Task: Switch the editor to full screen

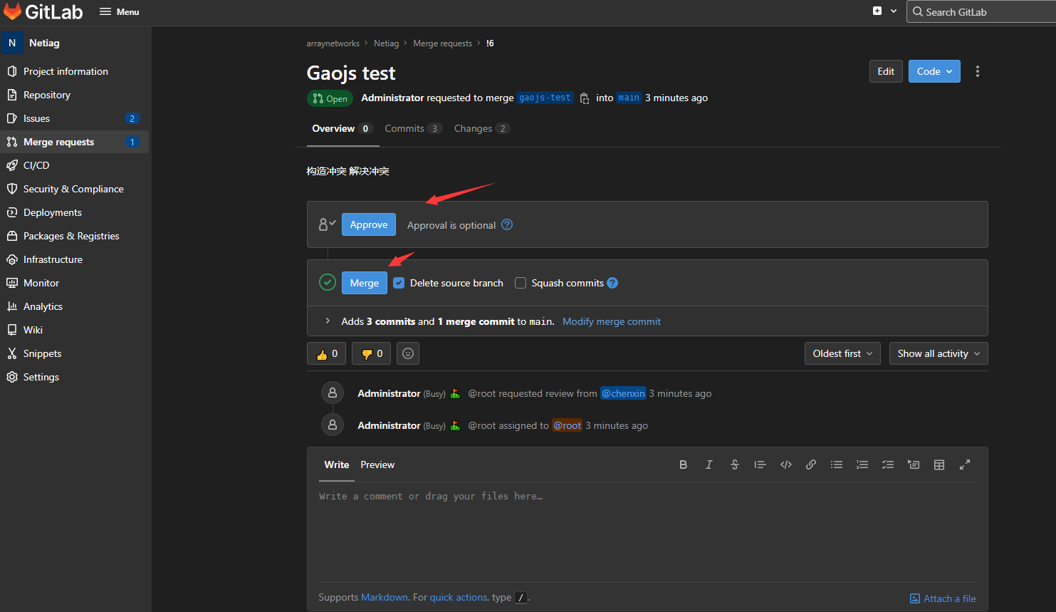Action: pos(965,465)
